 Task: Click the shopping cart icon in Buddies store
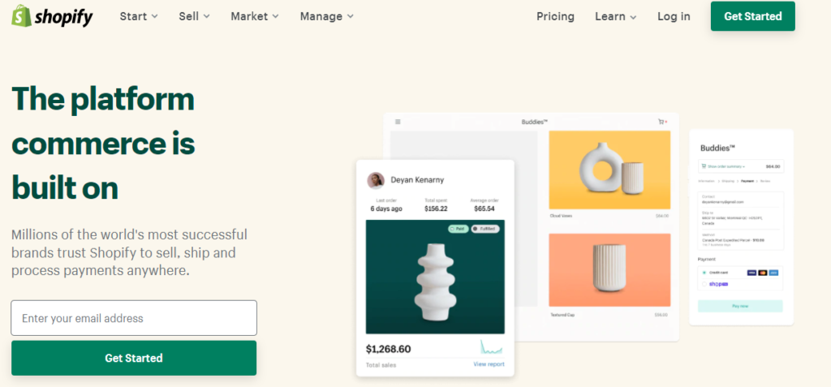[662, 122]
